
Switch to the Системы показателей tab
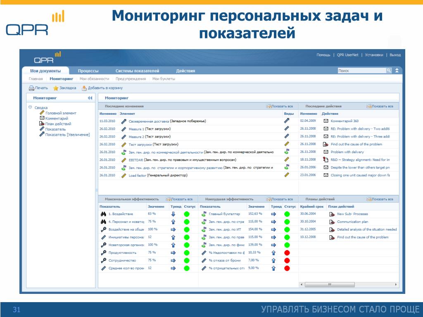tap(137, 71)
